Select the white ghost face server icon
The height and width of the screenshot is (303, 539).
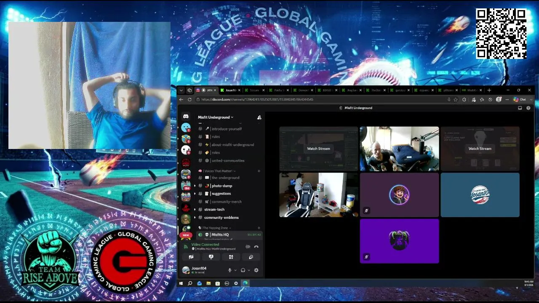coord(186,149)
